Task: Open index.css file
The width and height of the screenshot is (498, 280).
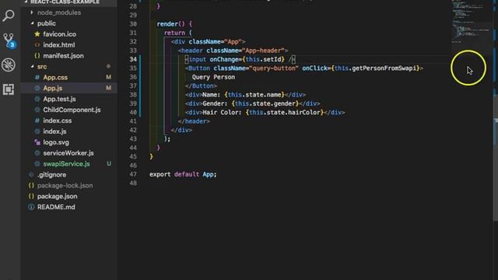Action: (x=57, y=121)
